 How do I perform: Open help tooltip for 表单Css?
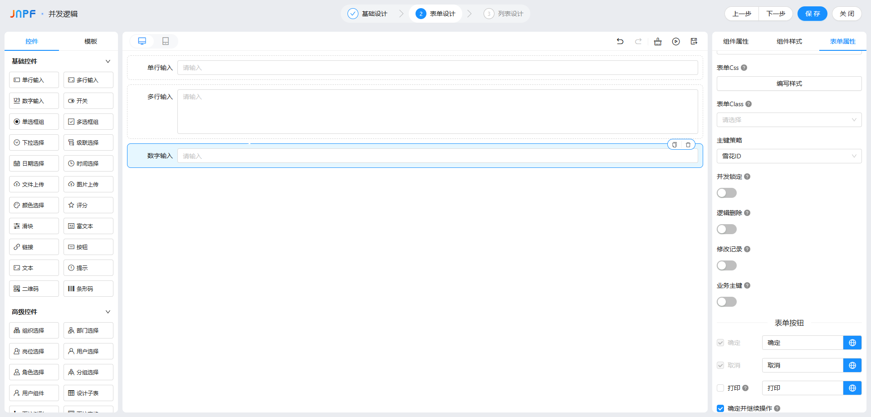(744, 68)
